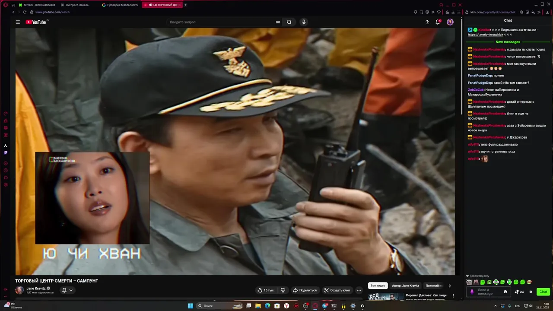Click the Поделиться share button
The height and width of the screenshot is (311, 553).
tap(305, 290)
